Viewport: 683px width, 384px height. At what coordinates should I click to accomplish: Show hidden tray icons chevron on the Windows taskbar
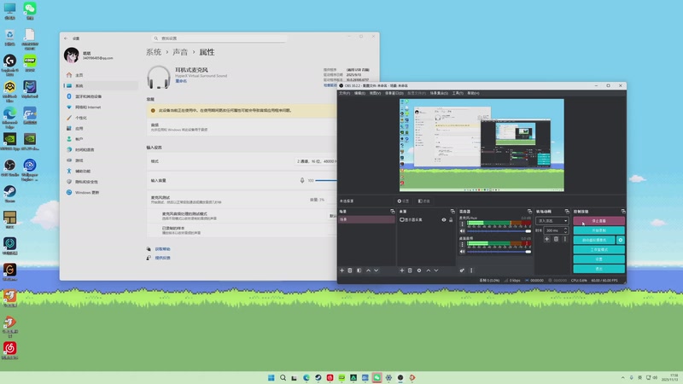click(x=623, y=377)
